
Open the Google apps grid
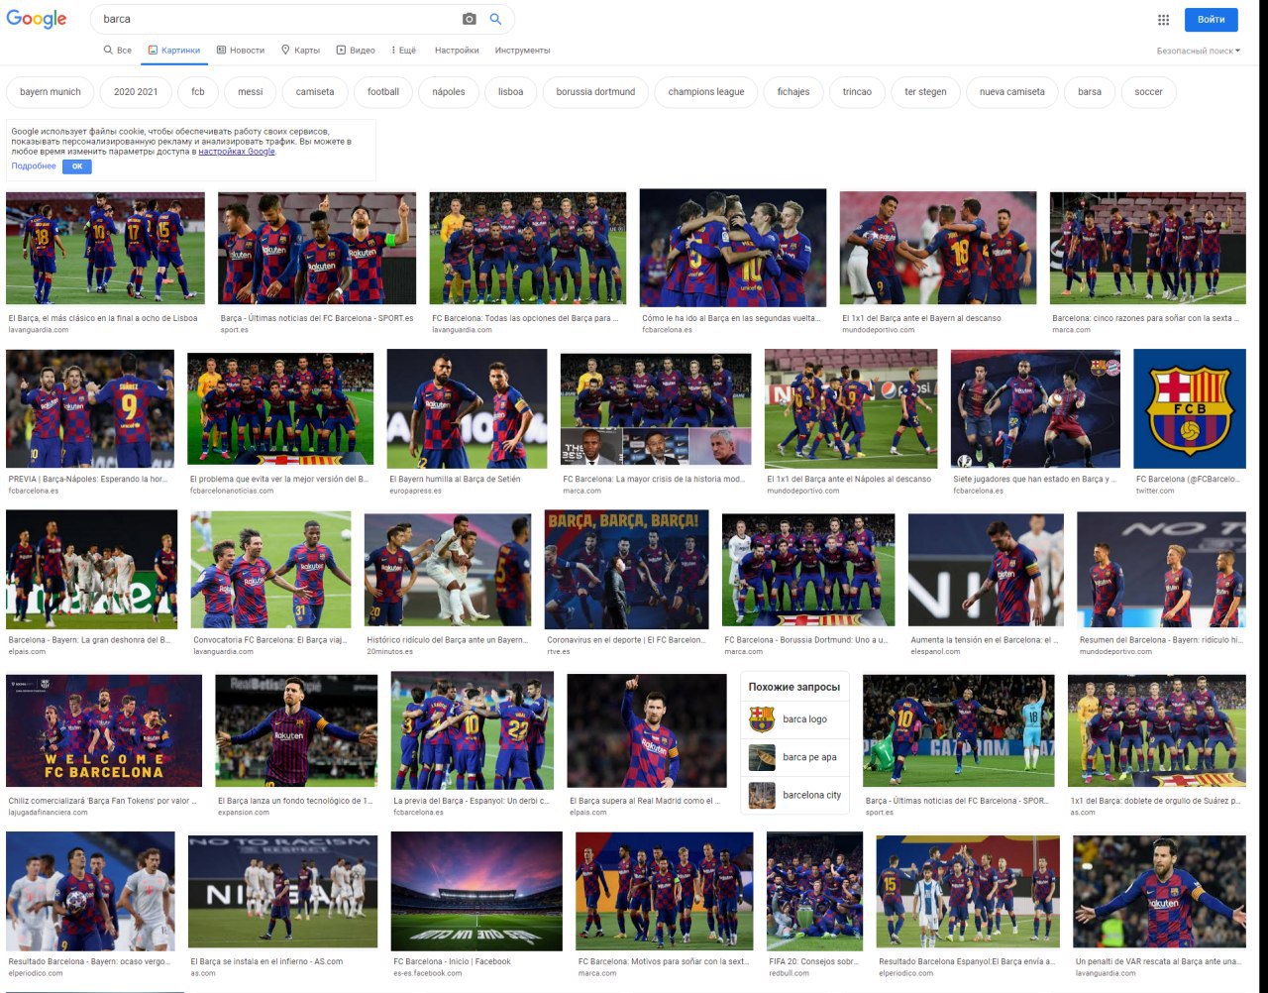(x=1163, y=19)
